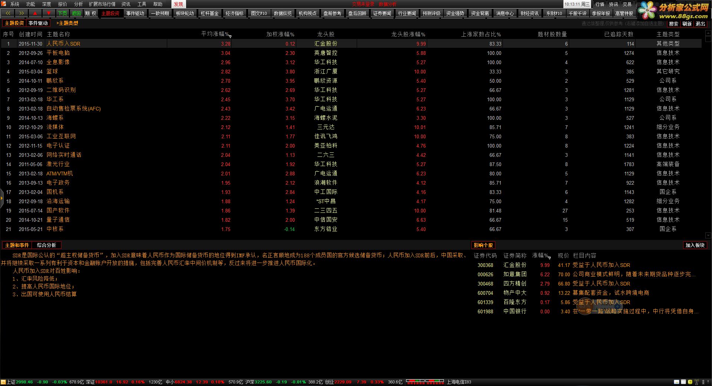
Task: Sort by 龙头股涨幅% column header
Action: (408, 34)
